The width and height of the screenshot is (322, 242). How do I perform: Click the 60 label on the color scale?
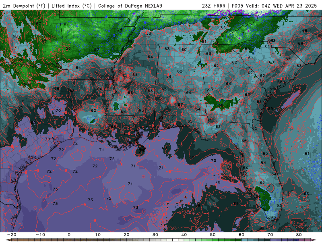(242, 235)
